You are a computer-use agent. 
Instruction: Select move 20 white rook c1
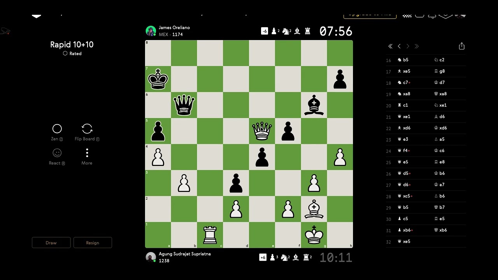coord(402,105)
